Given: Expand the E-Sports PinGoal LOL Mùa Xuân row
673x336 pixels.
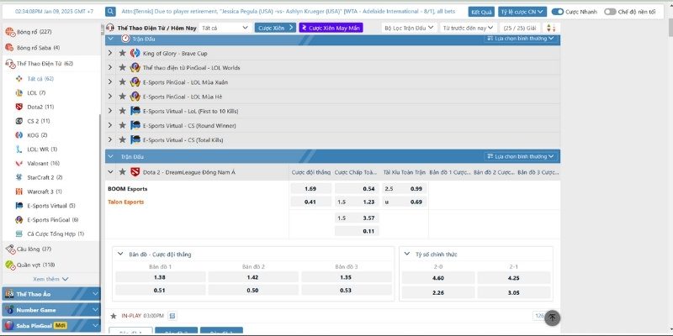Looking at the screenshot, I should click(x=110, y=81).
